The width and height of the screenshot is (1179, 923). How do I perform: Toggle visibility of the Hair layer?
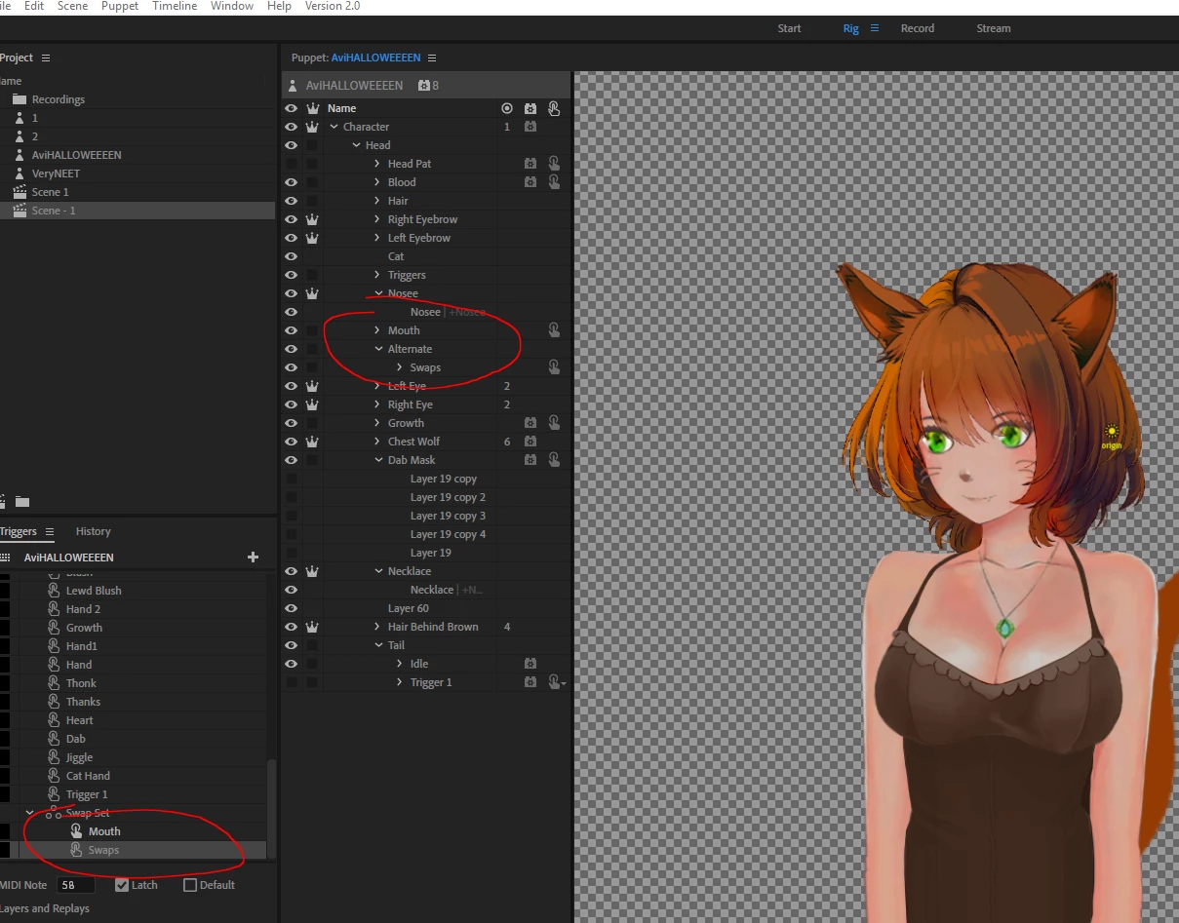click(x=291, y=201)
